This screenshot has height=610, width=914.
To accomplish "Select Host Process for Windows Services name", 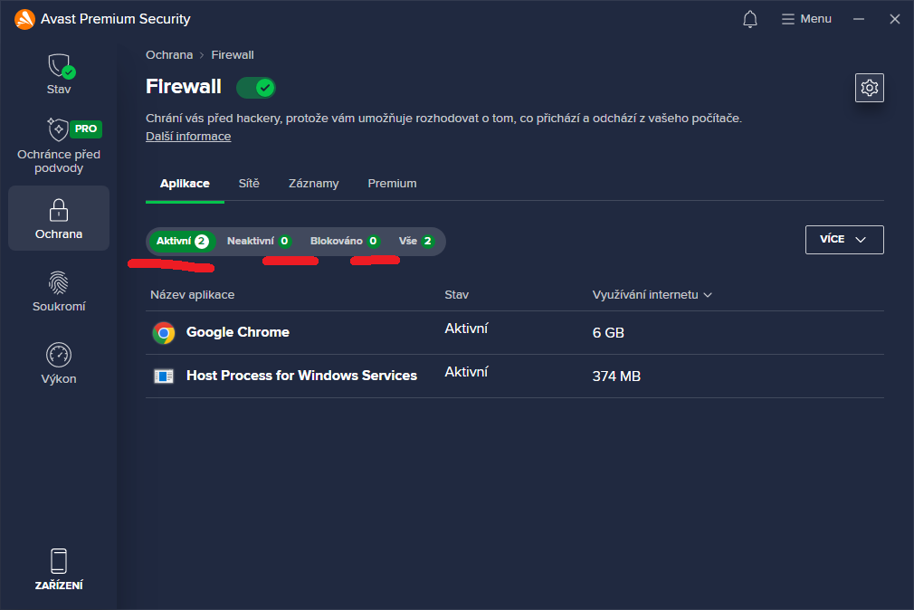I will click(301, 376).
